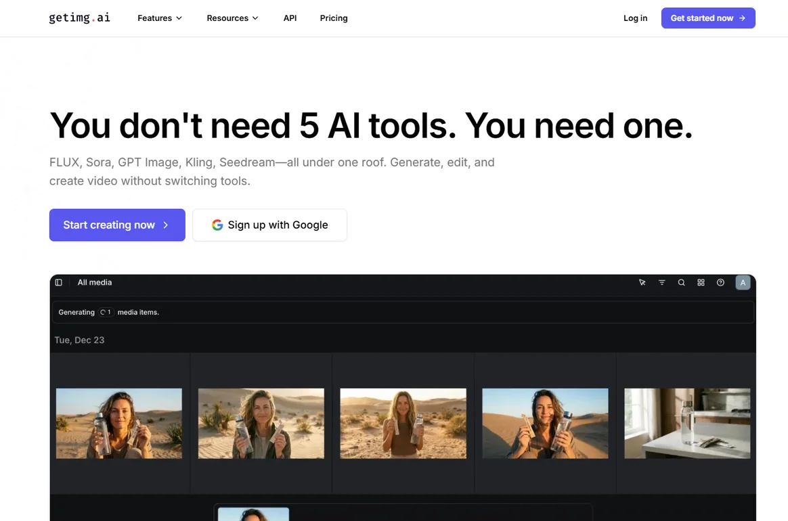Viewport: 788px width, 521px height.
Task: Click the Start creating now button
Action: [117, 225]
